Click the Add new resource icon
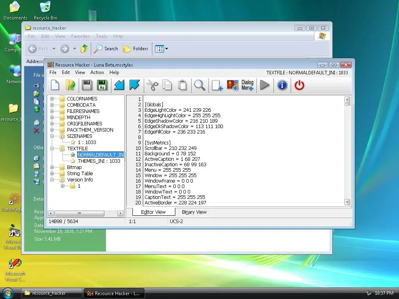 point(217,85)
